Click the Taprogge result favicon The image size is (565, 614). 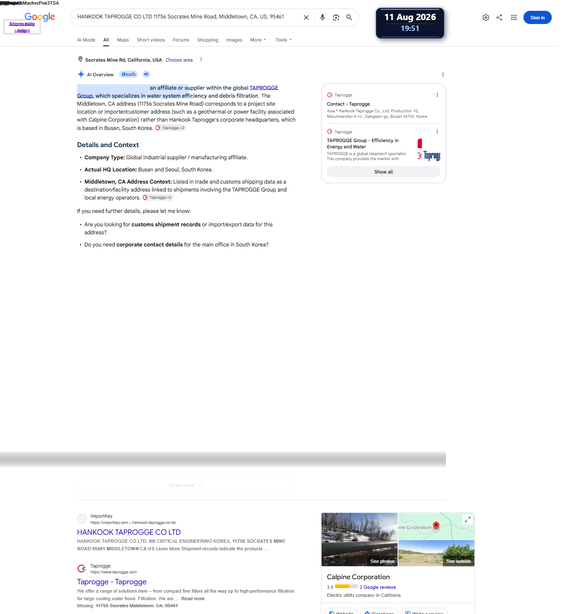(x=82, y=569)
